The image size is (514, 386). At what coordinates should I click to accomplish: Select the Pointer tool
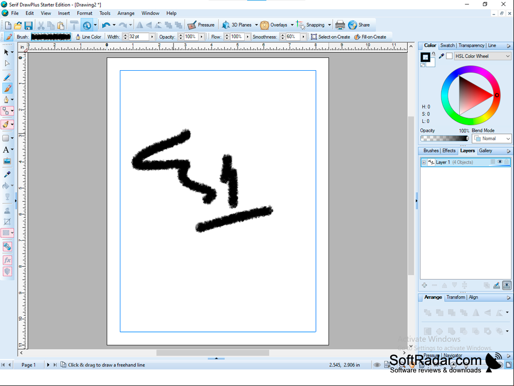tap(6, 52)
